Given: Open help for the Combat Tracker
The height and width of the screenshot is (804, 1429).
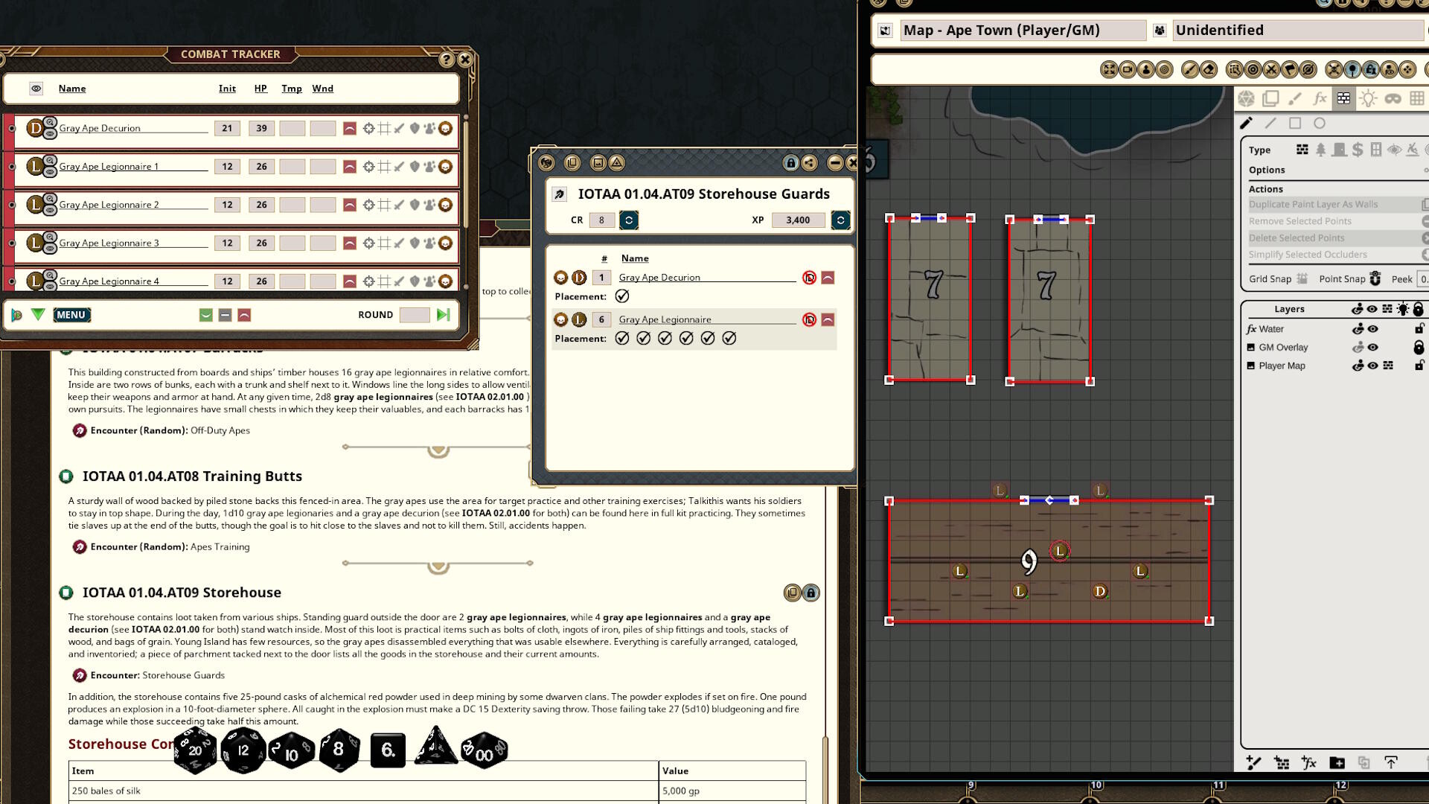Looking at the screenshot, I should pyautogui.click(x=447, y=60).
